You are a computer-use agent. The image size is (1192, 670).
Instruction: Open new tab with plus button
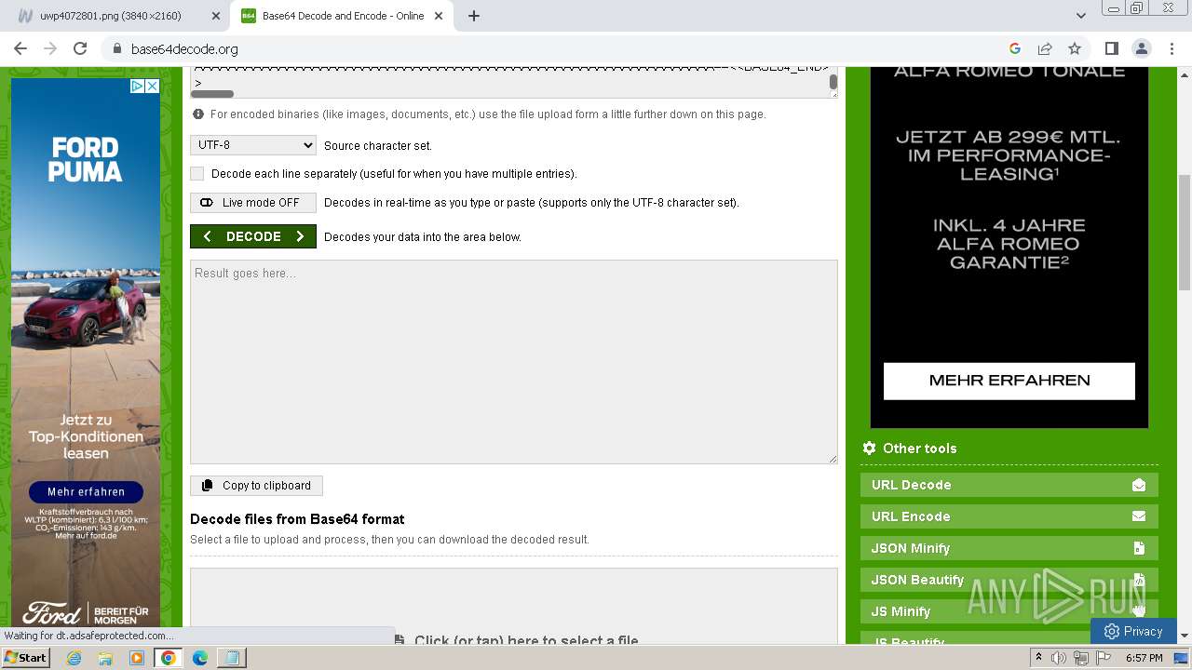click(474, 16)
